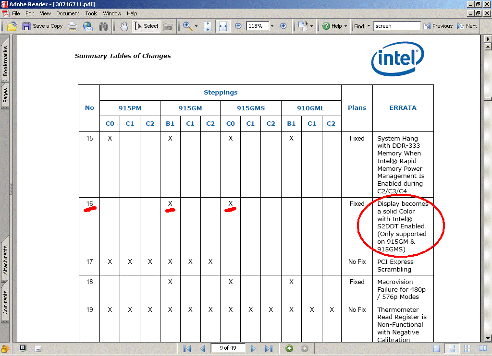Open the Tools menu
Image resolution: width=492 pixels, height=356 pixels.
(91, 13)
